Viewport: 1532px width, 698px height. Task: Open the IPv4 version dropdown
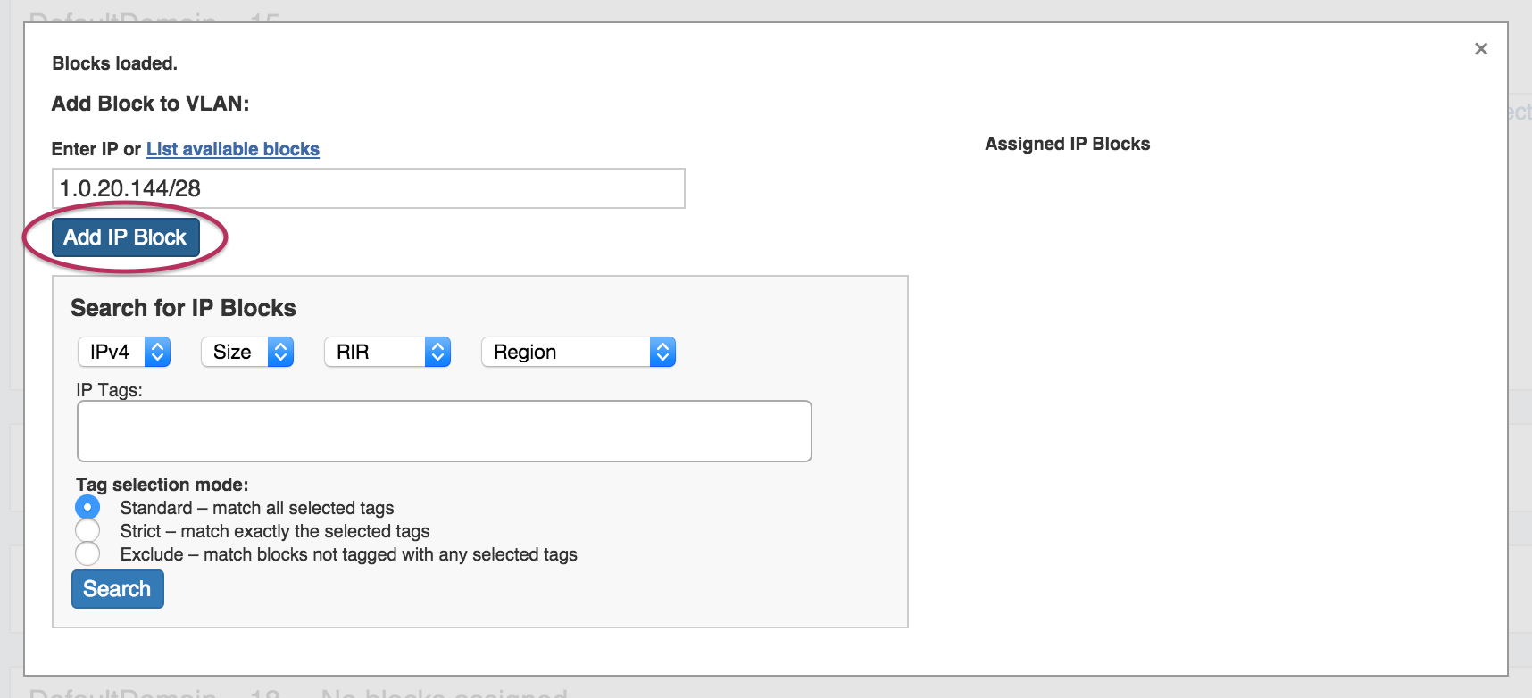click(x=124, y=352)
